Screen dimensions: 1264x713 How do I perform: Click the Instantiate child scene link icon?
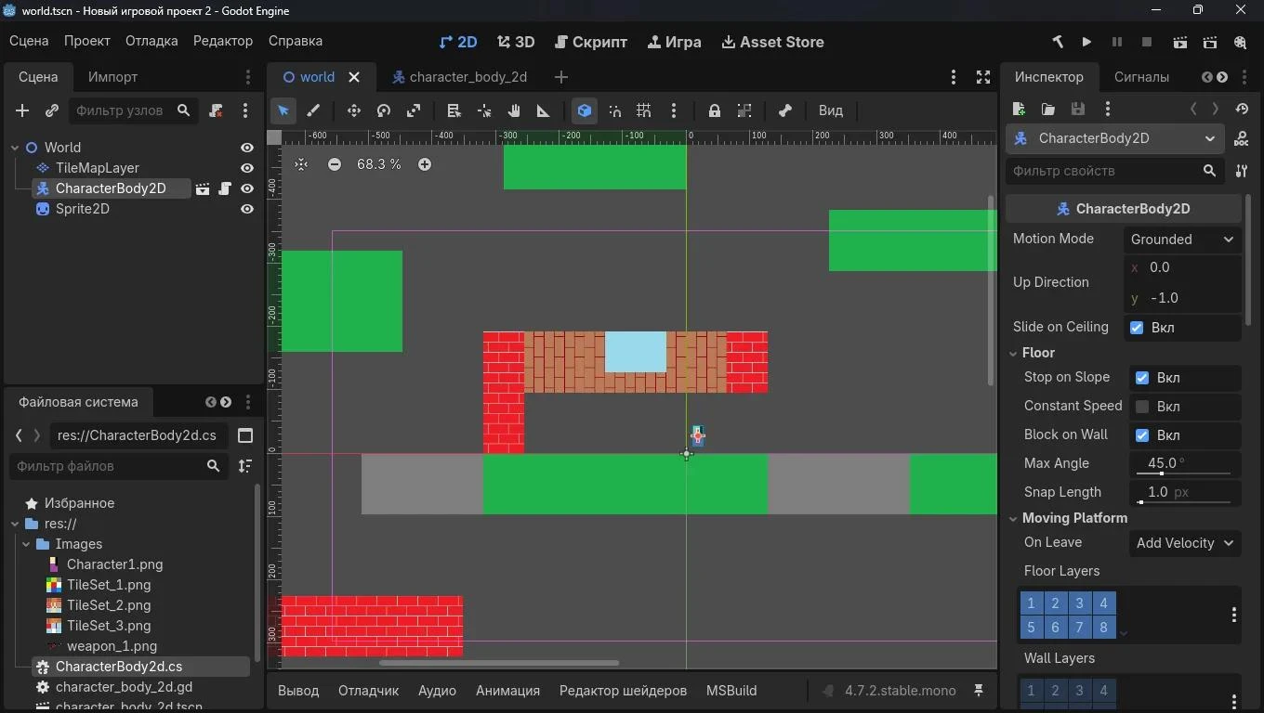coord(52,110)
